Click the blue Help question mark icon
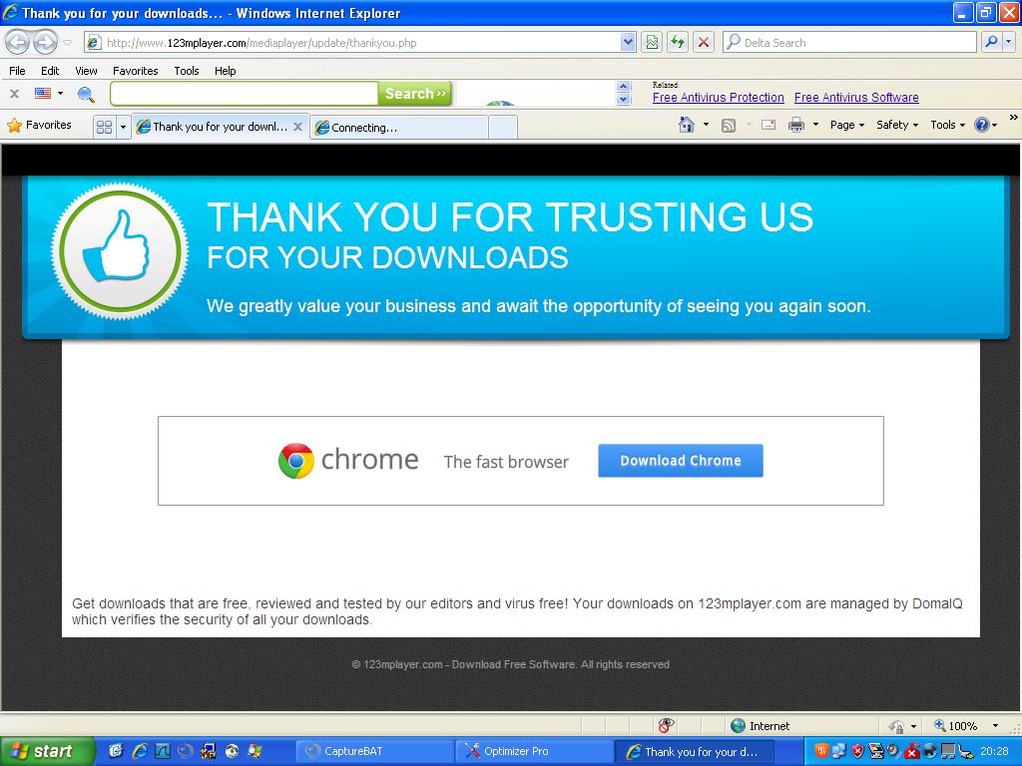The width and height of the screenshot is (1022, 766). (x=982, y=125)
